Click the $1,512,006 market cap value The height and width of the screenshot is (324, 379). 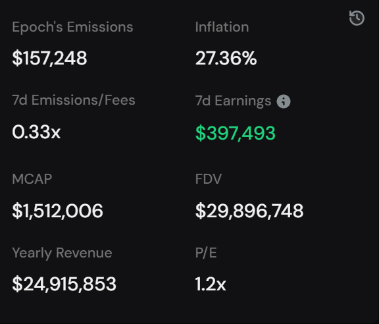[57, 211]
